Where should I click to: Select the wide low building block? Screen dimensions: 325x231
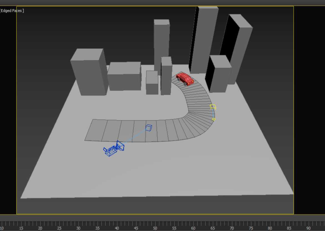[x=124, y=77]
